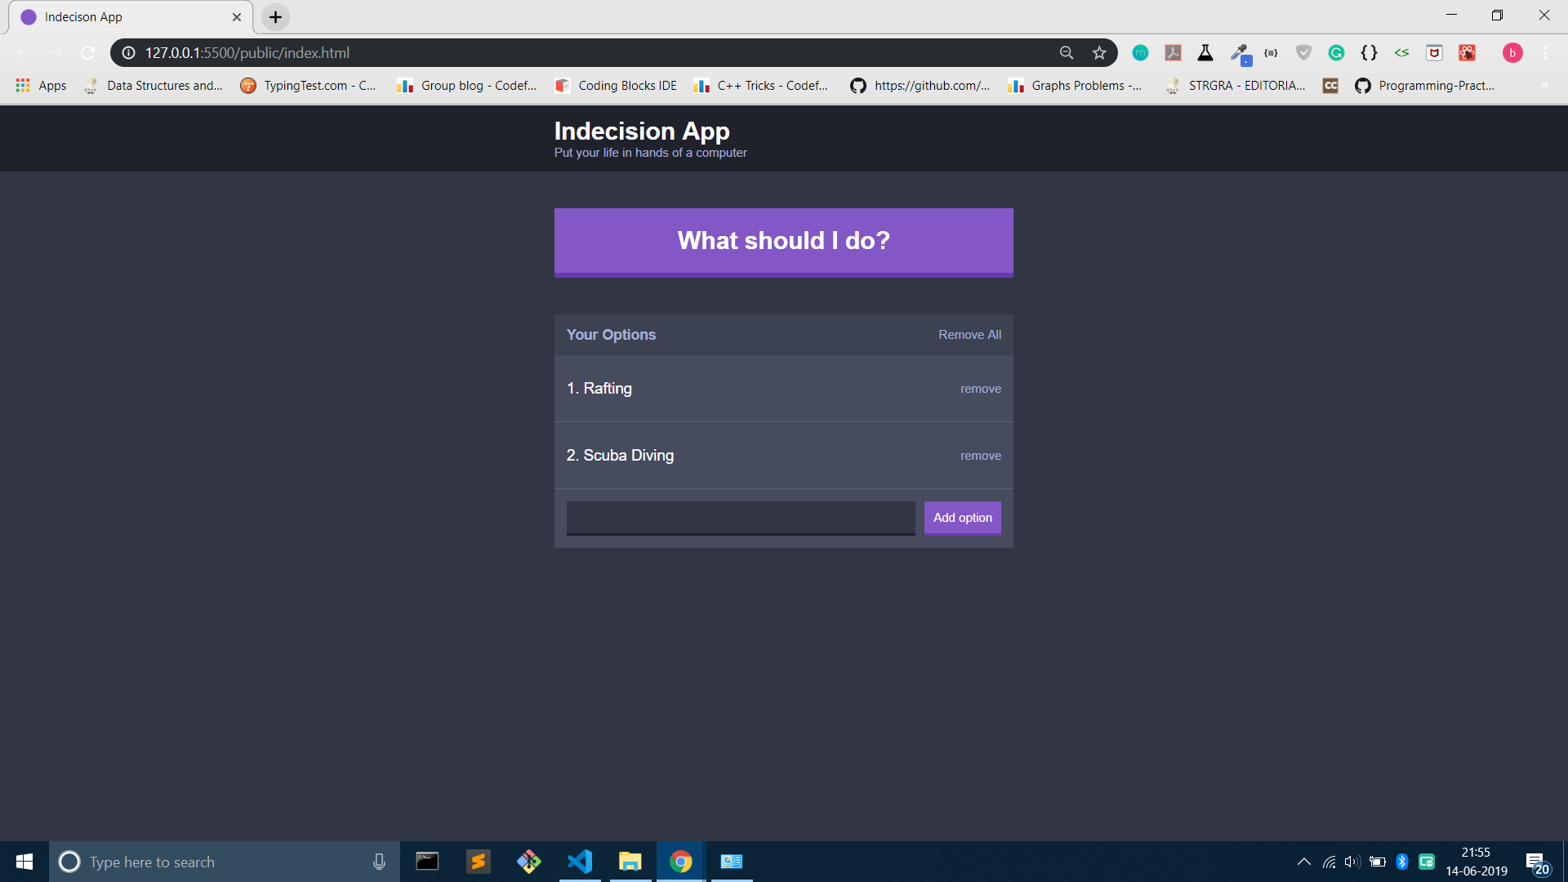Reload the page with the refresh icon
Viewport: 1568px width, 882px height.
pyautogui.click(x=88, y=53)
